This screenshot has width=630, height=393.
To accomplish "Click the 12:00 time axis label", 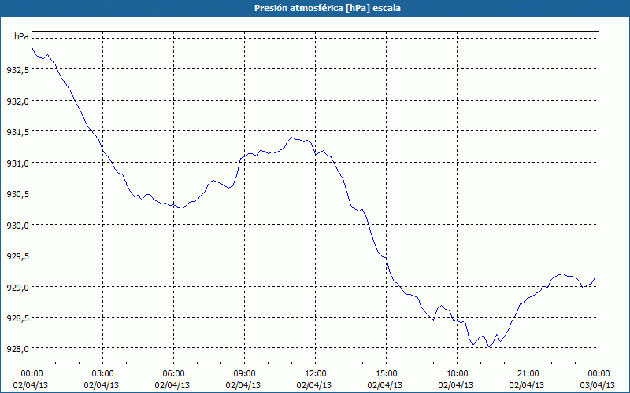I will 316,374.
